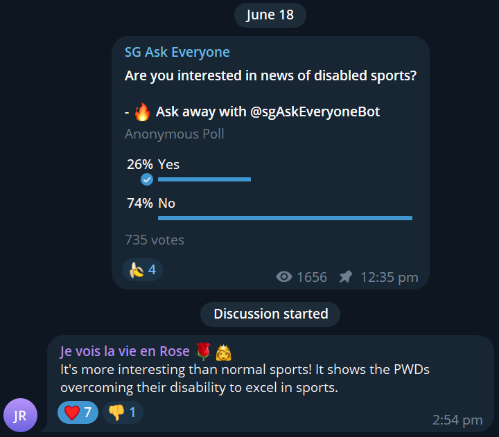
Task: Click the Discussion started label
Action: click(x=270, y=314)
